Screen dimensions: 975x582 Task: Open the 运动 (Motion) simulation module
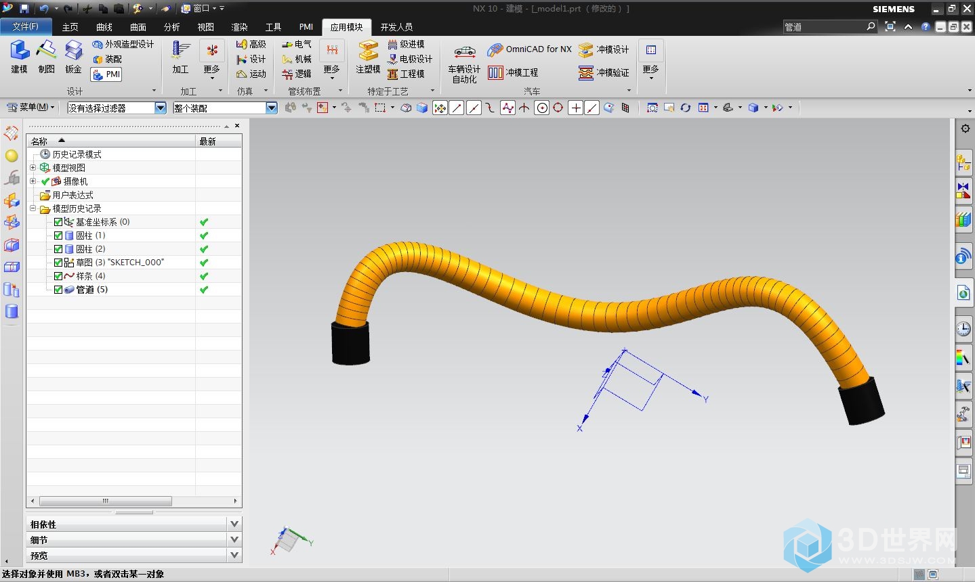tap(251, 74)
